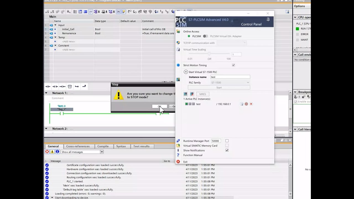
Task: Click the Function Manual help icon
Action: (x=178, y=155)
